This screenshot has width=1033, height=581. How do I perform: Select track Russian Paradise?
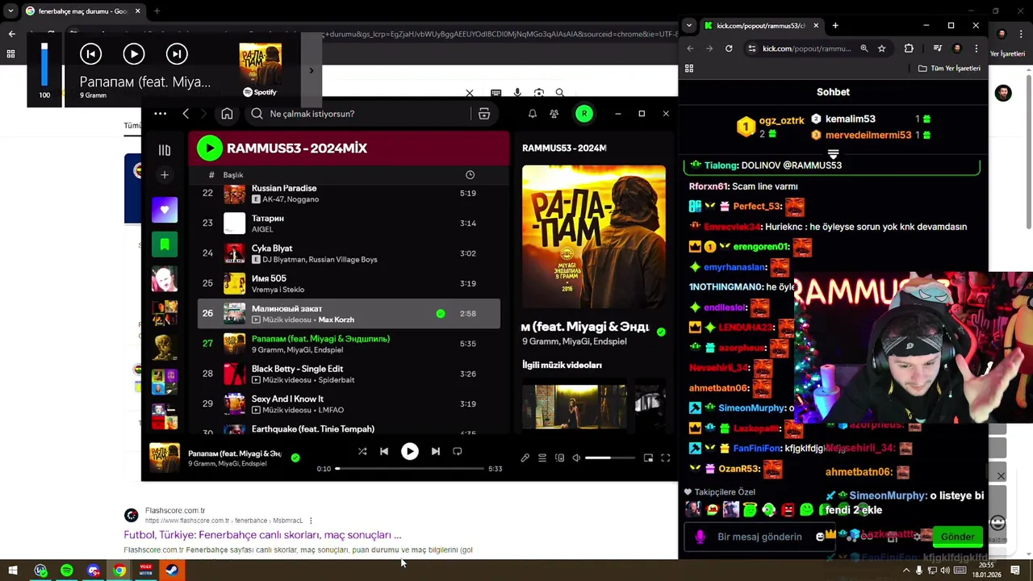pos(349,194)
